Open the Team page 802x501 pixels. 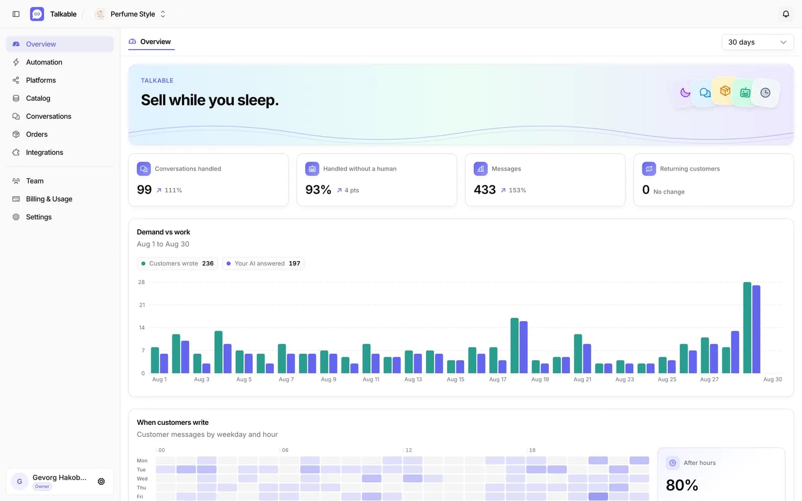pyautogui.click(x=60, y=181)
